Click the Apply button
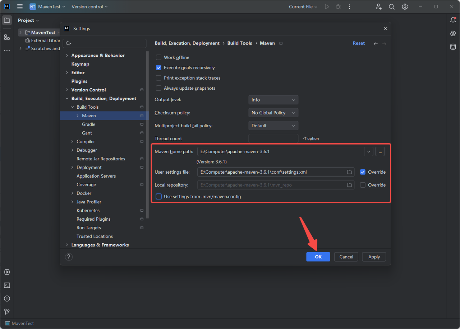 374,257
